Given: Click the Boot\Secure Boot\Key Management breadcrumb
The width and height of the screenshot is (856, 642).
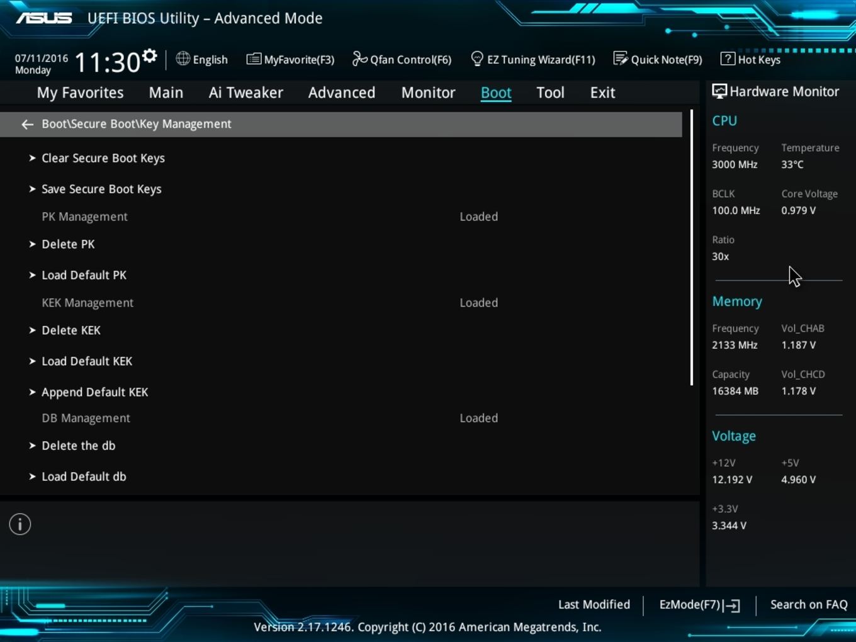Looking at the screenshot, I should click(x=137, y=124).
